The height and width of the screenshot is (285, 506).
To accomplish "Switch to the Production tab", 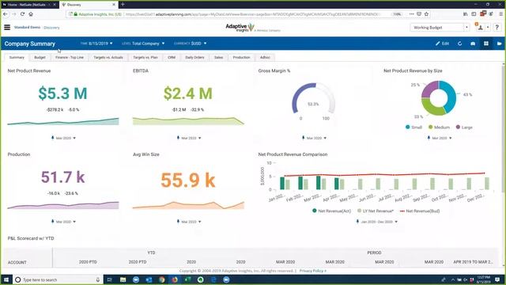I will 241,57.
